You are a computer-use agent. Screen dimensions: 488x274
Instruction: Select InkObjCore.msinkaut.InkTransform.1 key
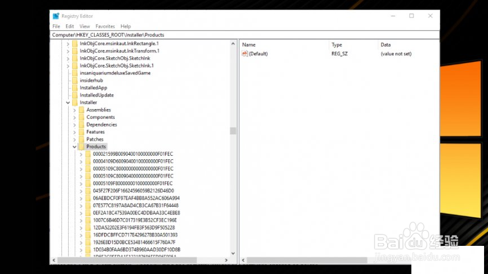pos(119,51)
